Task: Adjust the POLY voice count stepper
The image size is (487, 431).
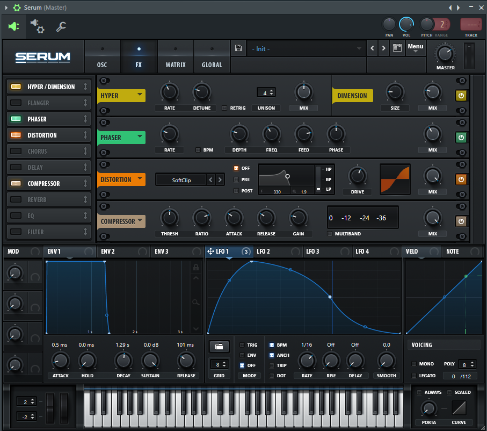Action: pos(472,364)
